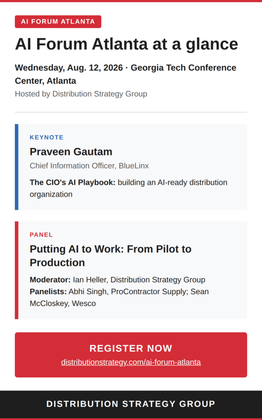Click the red accent bar of panel card
Image resolution: width=262 pixels, height=420 pixels.
16,270
